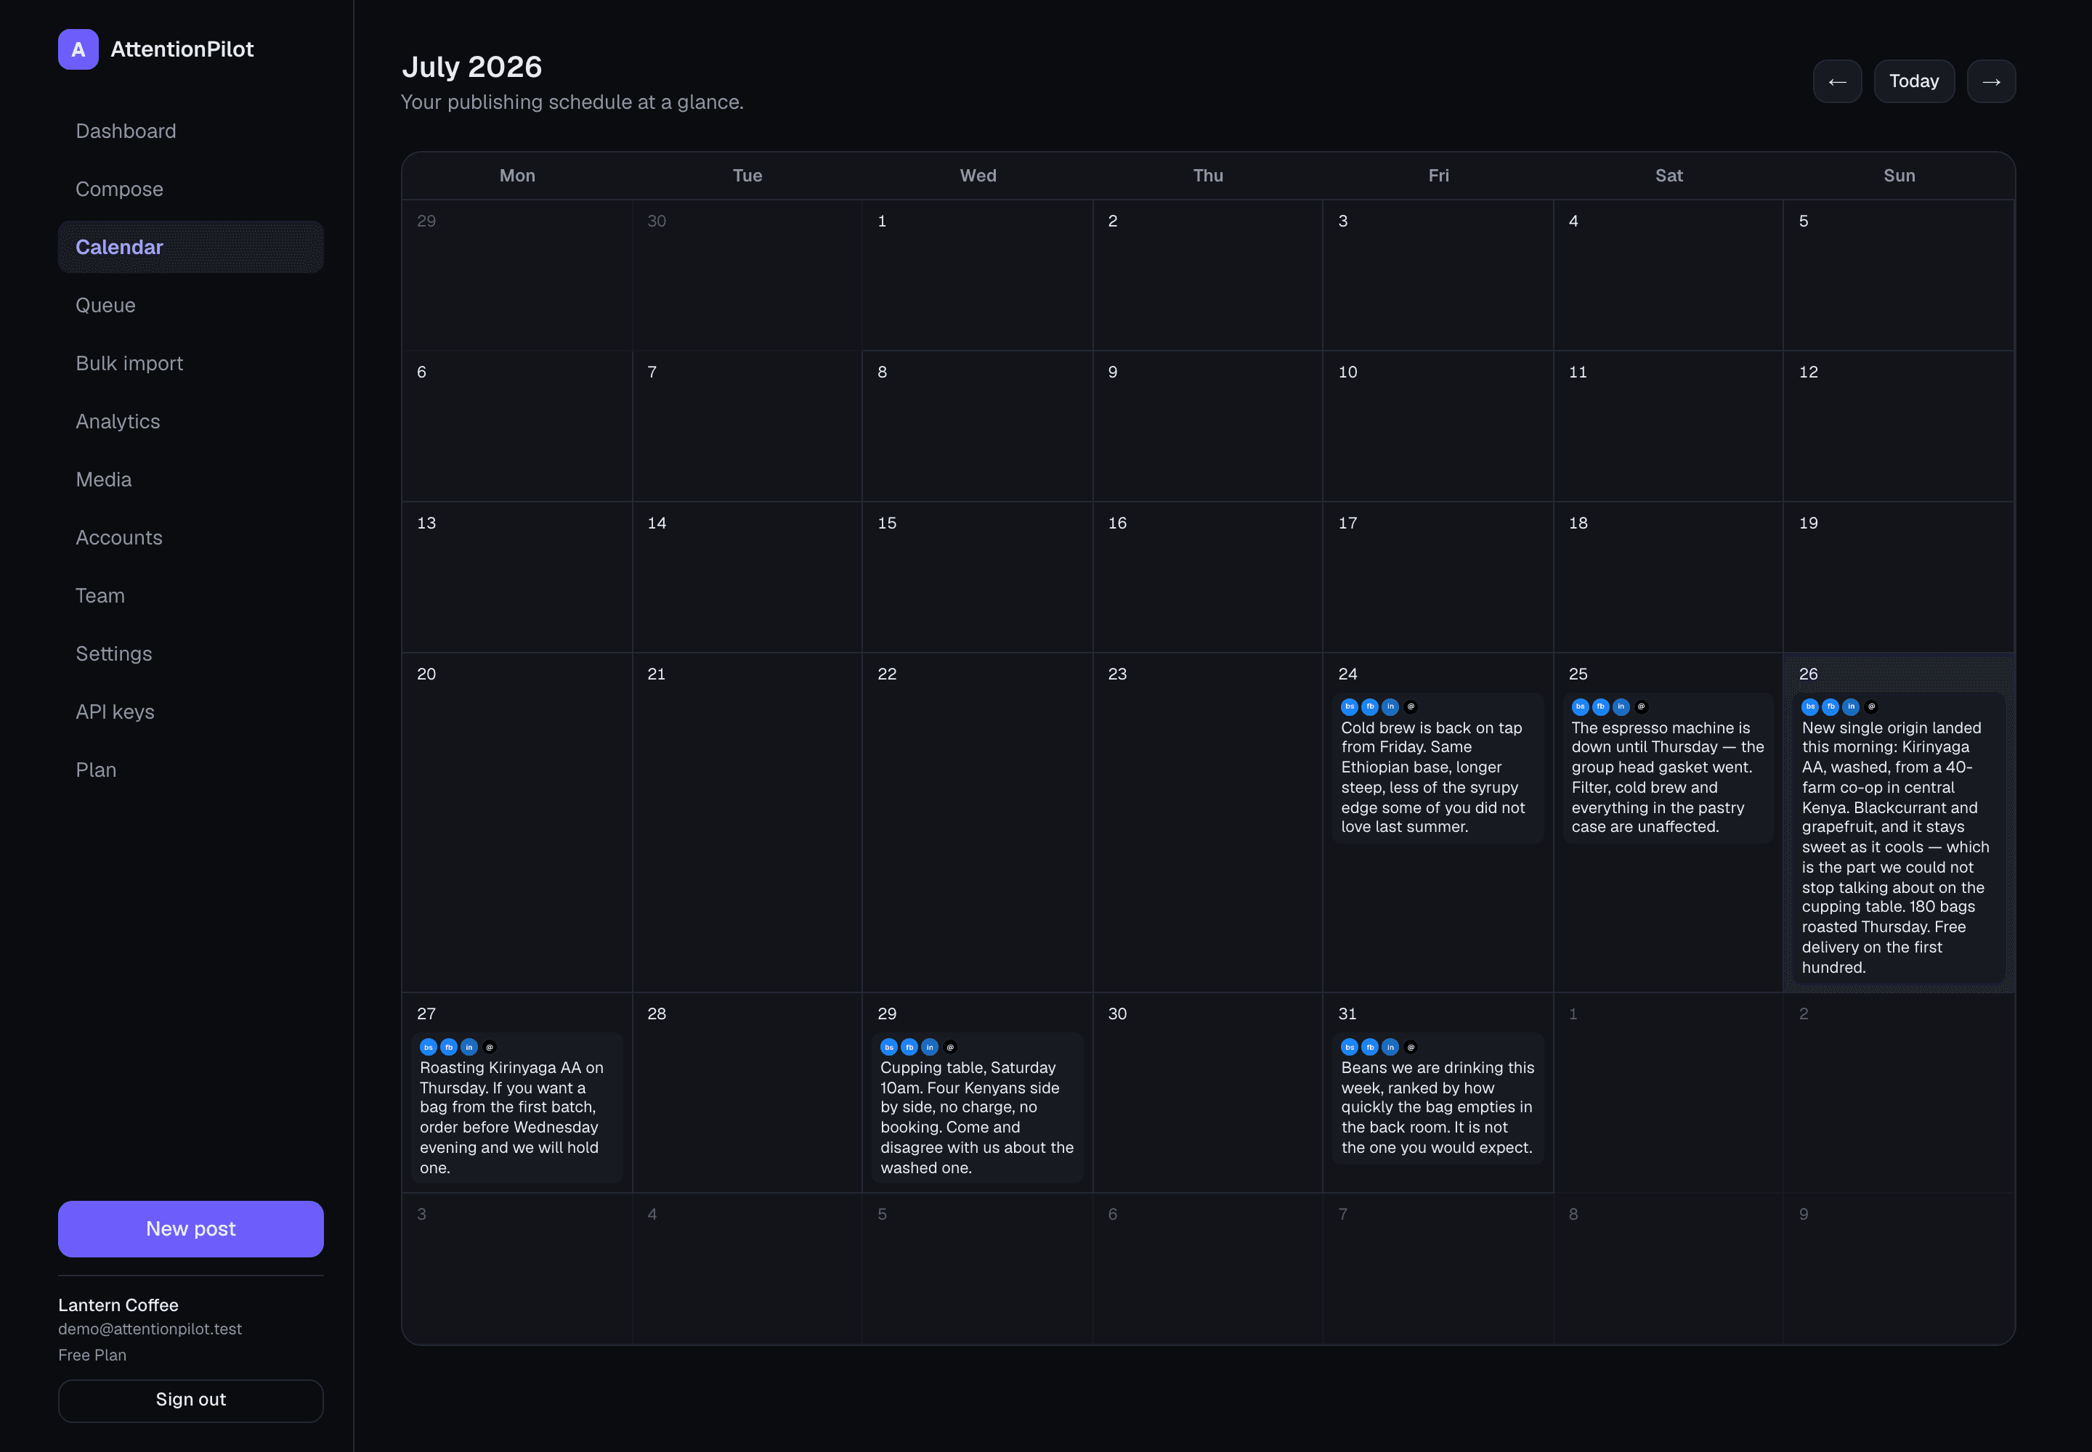Click the LinkedIn badge on the Beans we are drinking post
This screenshot has height=1452, width=2092.
1390,1047
